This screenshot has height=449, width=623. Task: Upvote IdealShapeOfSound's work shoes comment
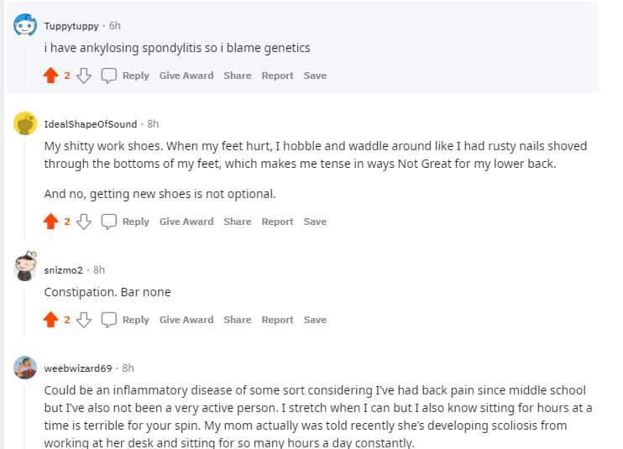click(x=51, y=222)
